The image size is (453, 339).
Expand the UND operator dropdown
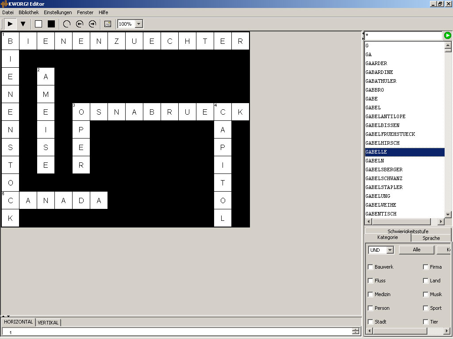pos(390,250)
